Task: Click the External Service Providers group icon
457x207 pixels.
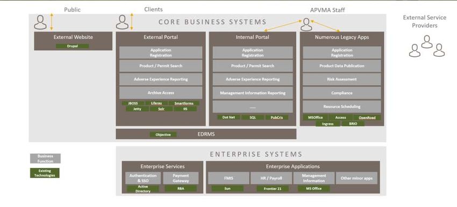Action: click(427, 46)
